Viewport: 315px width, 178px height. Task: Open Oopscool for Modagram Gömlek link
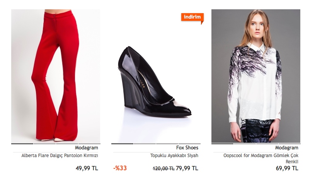pos(261,159)
